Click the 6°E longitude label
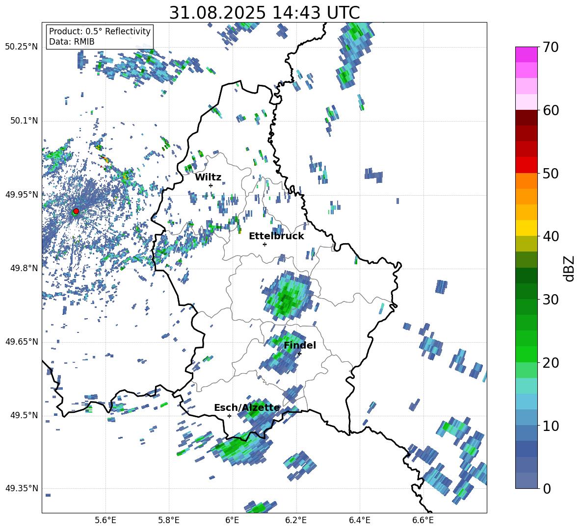 click(232, 520)
